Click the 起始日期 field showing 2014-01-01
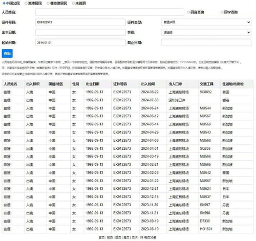The height and width of the screenshot is (241, 256). (80, 42)
